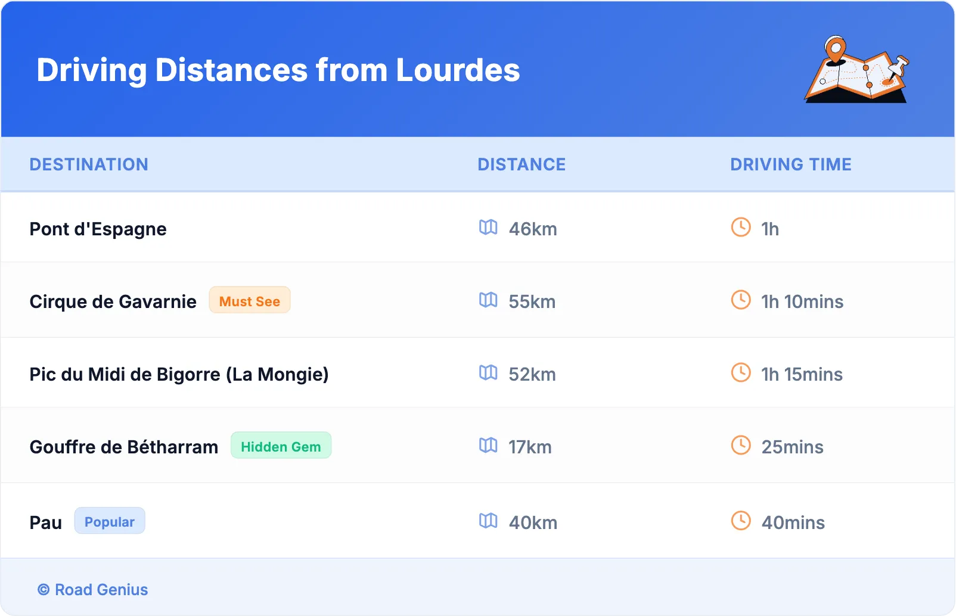This screenshot has height=616, width=956.
Task: Click the Driving Distances from Lourdes title
Action: (x=278, y=70)
